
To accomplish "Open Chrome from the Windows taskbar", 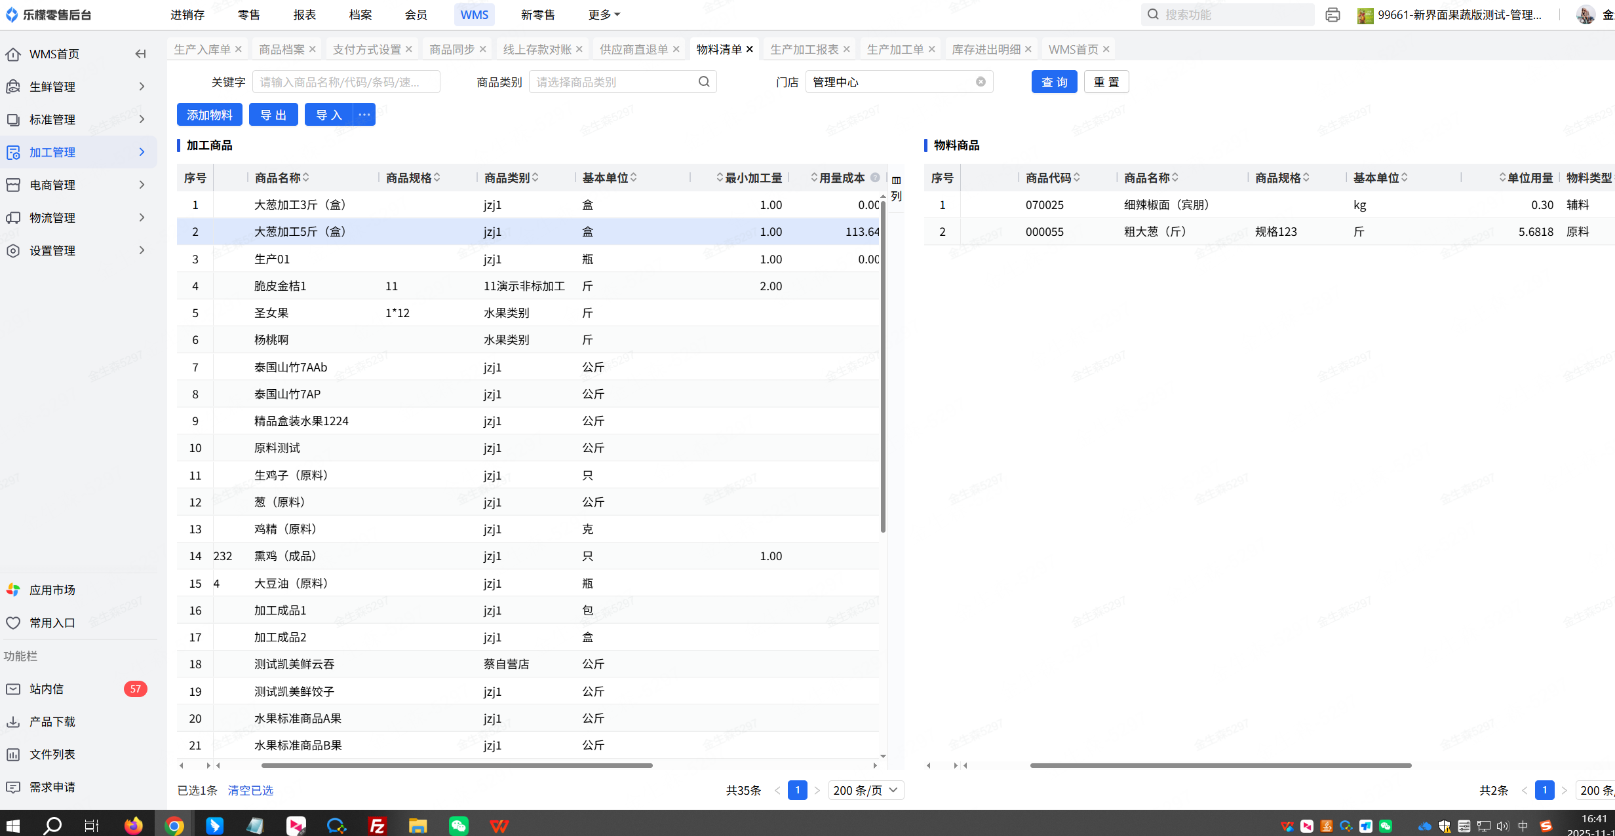I will click(x=174, y=825).
